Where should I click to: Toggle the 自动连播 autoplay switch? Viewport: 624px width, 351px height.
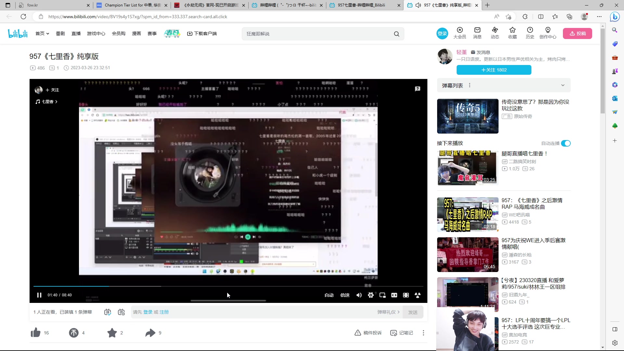[566, 143]
